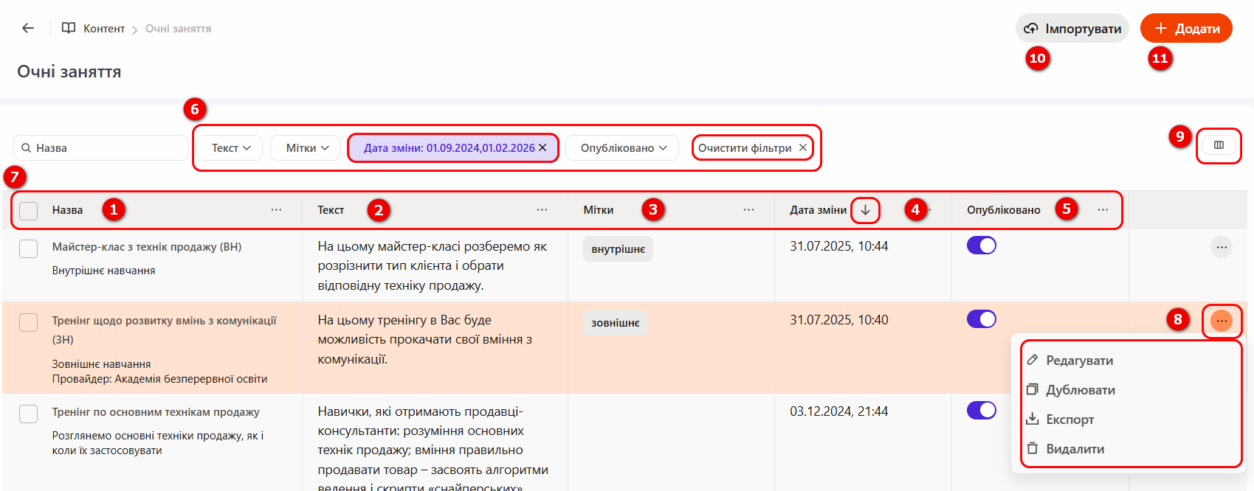Open three-dots menu in Текст column header
1254x491 pixels.
coord(542,210)
